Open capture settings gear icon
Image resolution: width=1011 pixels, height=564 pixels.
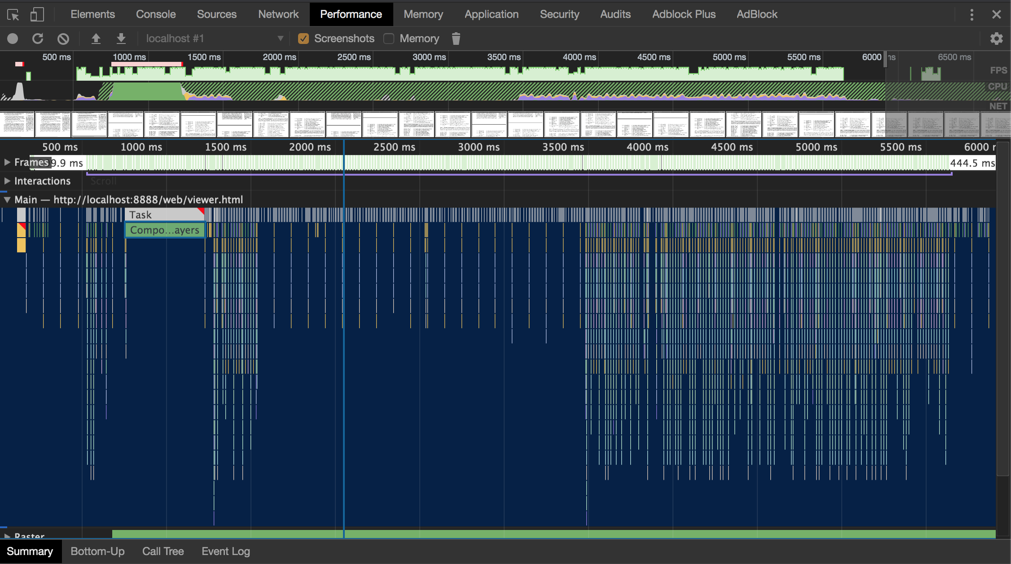click(x=996, y=39)
